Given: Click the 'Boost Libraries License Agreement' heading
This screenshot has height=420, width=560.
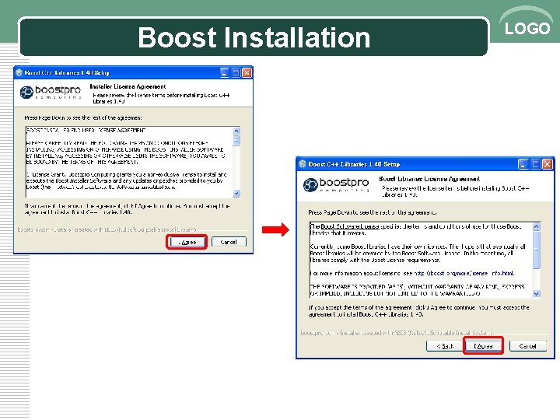Looking at the screenshot, I should tap(429, 179).
